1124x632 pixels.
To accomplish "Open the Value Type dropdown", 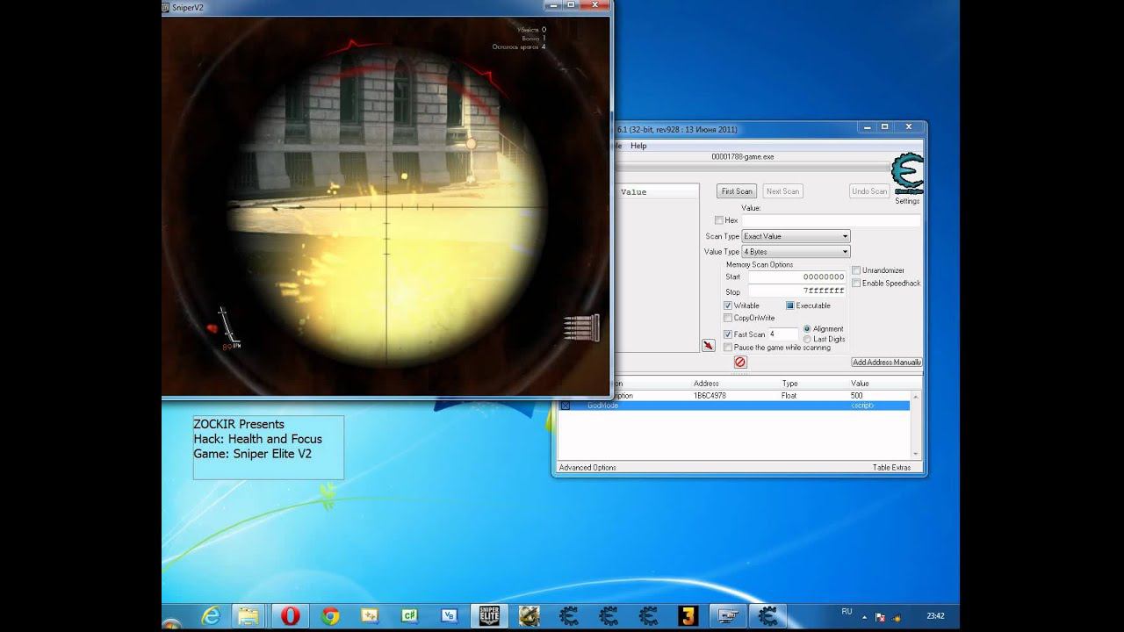I will (x=796, y=252).
